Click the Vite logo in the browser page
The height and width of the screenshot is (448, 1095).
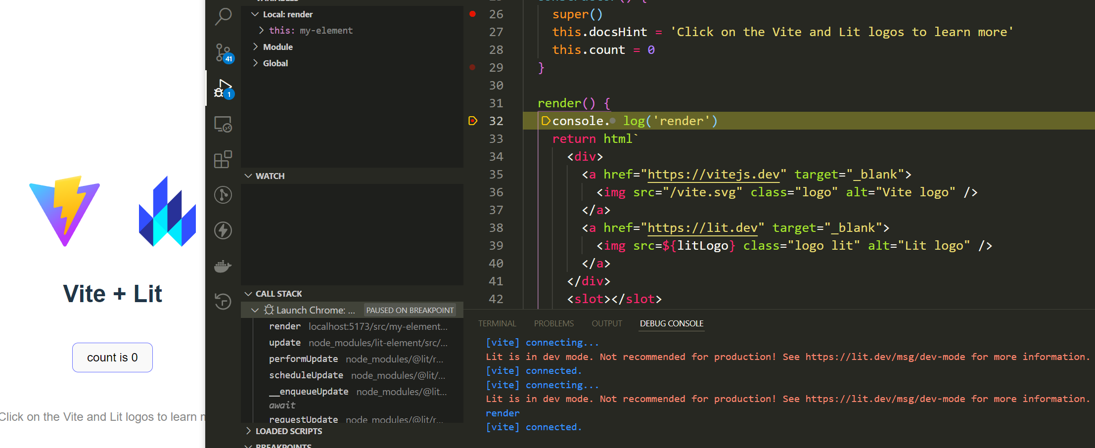click(x=65, y=211)
